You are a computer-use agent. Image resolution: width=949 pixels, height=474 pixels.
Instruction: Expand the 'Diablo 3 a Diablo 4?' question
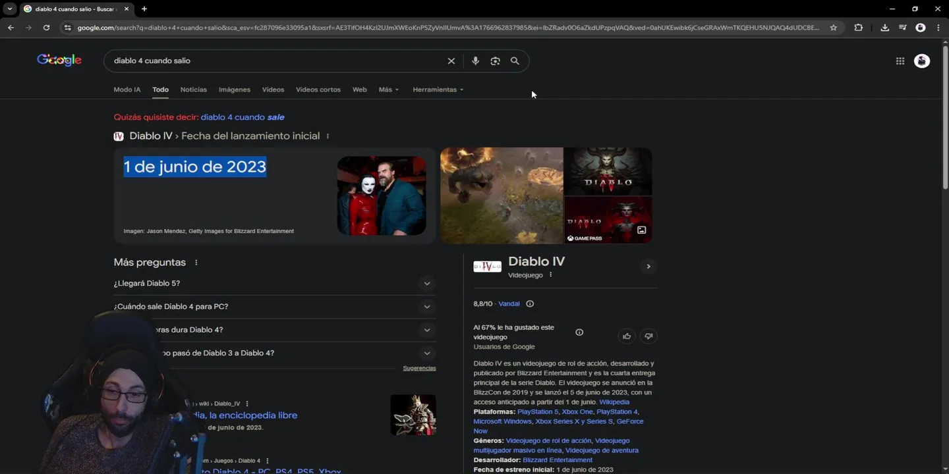[275, 353]
